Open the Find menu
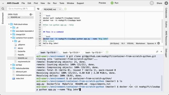 36,3
